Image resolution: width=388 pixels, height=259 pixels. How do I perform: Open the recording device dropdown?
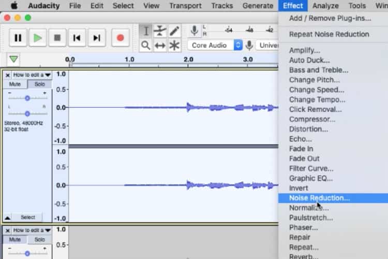[x=267, y=45]
